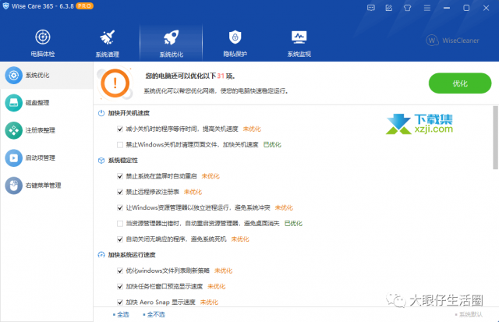Image resolution: width=499 pixels, height=322 pixels.
Task: Go to the 系统监视 monitor tab
Action: tap(299, 44)
